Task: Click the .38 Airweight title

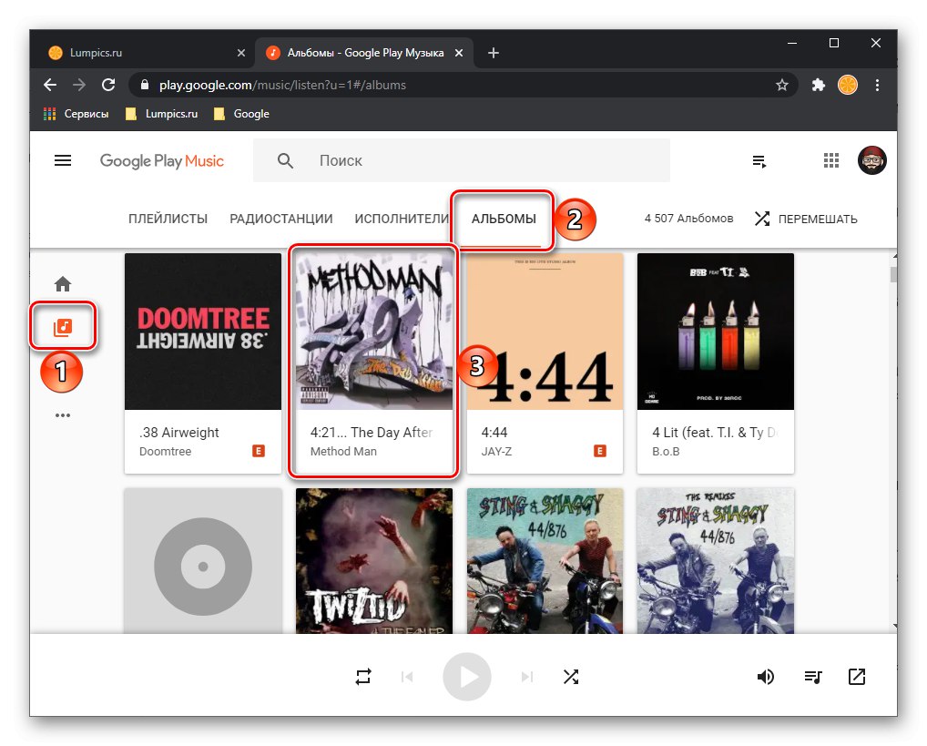Action: click(179, 433)
